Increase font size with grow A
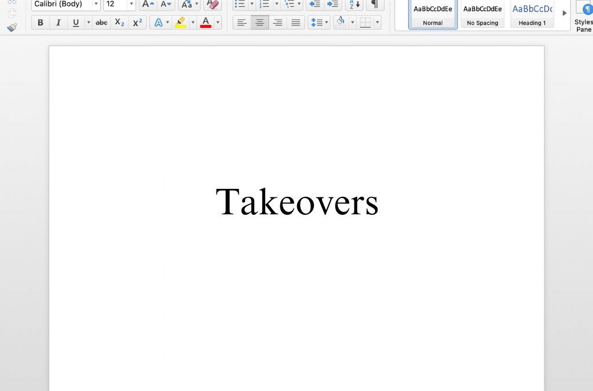This screenshot has height=391, width=593. tap(148, 4)
